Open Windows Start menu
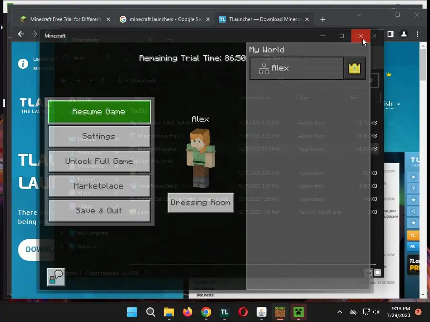This screenshot has width=430, height=322. coord(132,312)
